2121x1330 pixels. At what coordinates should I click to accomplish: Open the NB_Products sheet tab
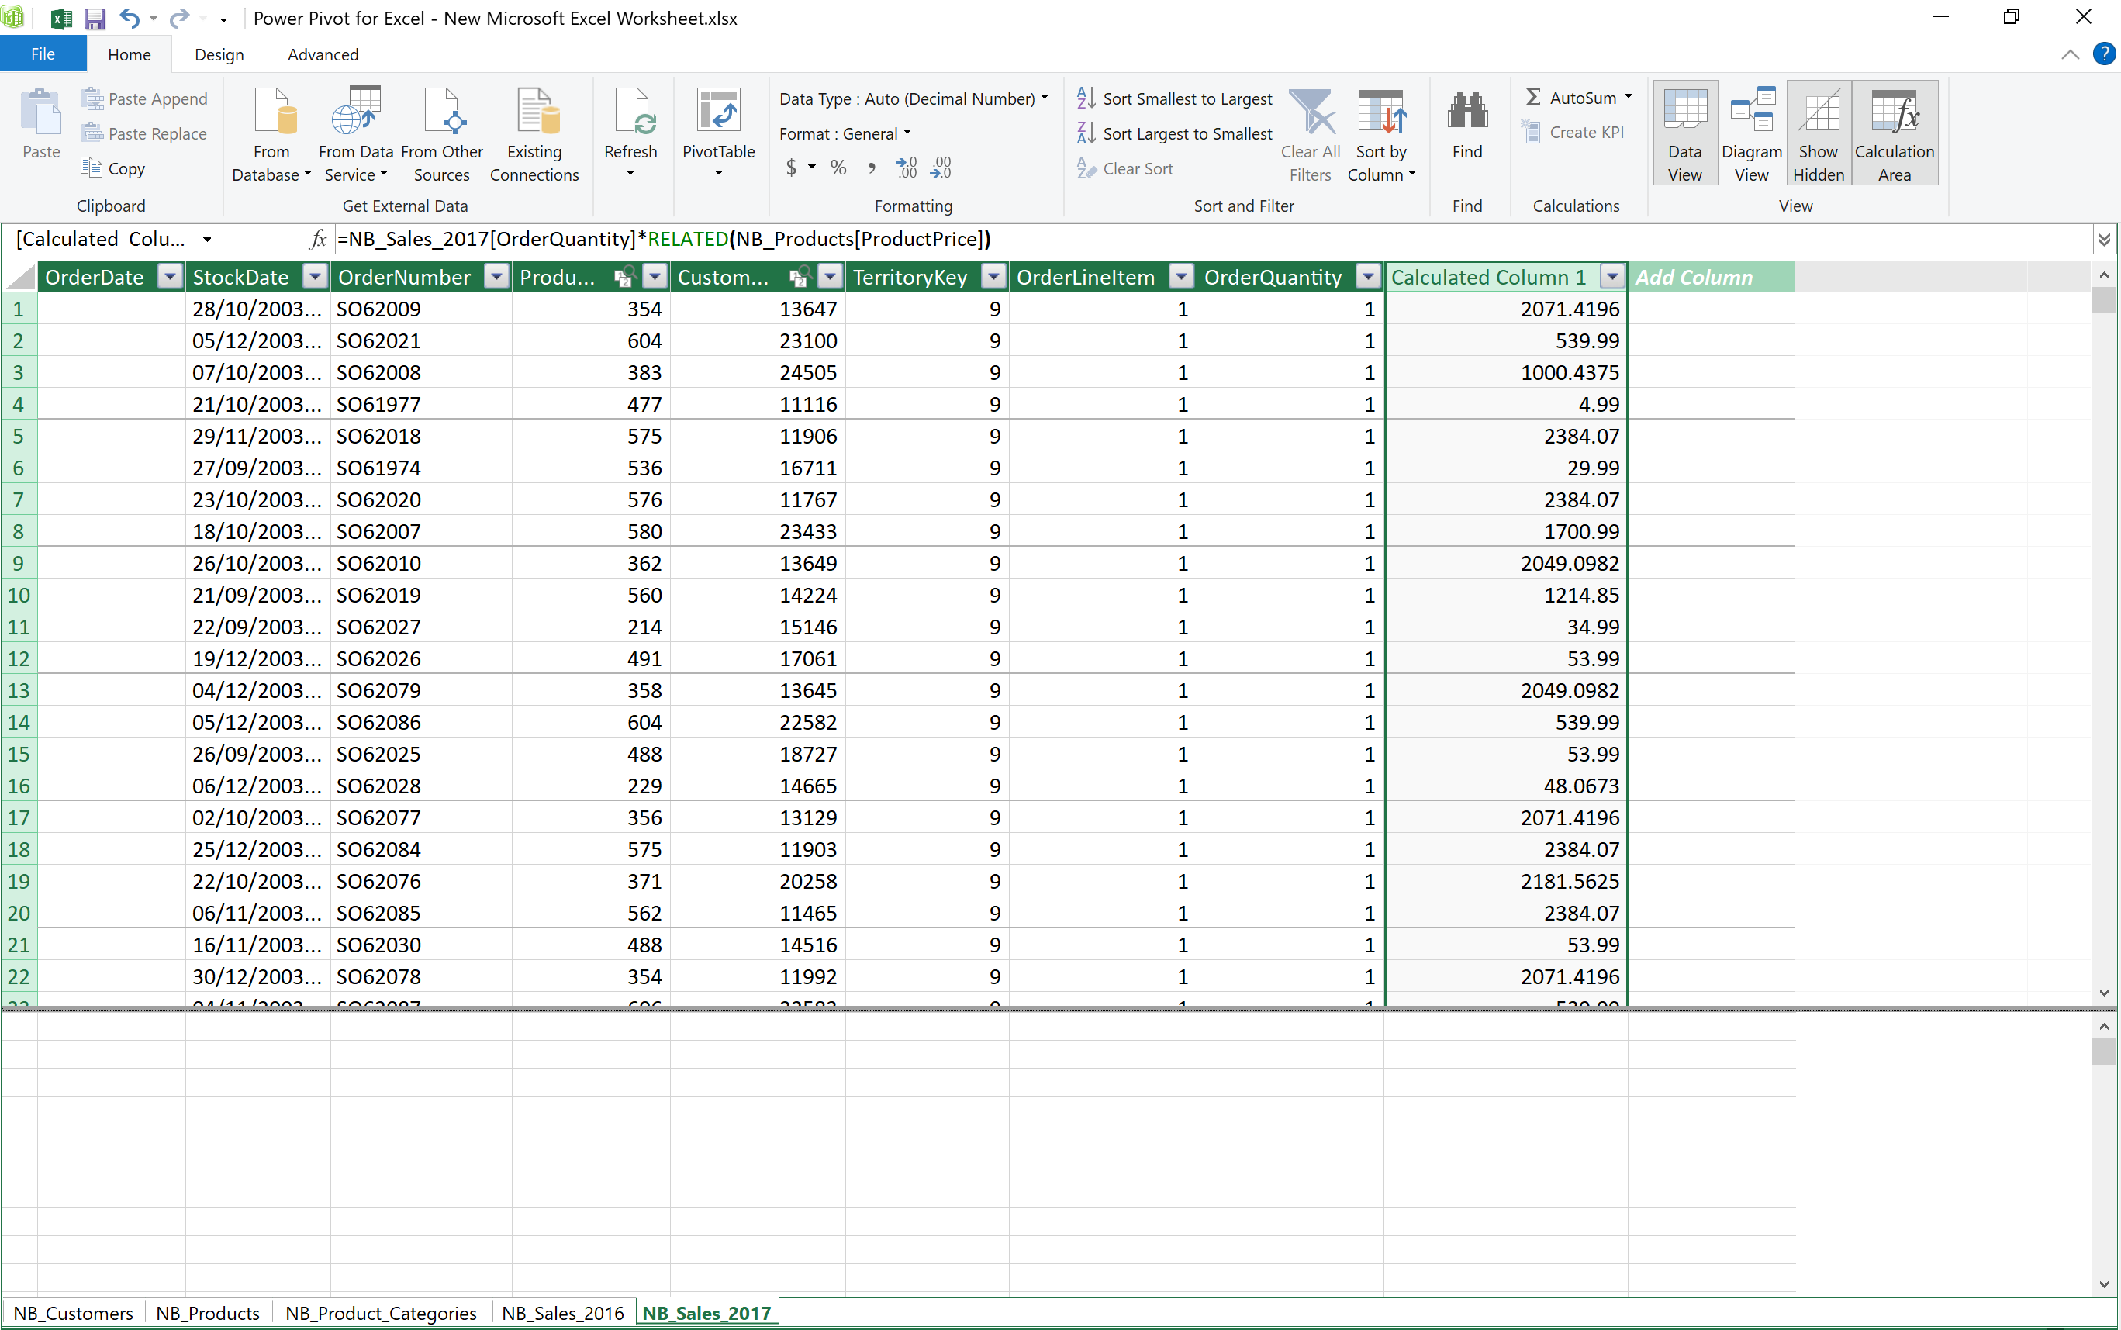(208, 1312)
